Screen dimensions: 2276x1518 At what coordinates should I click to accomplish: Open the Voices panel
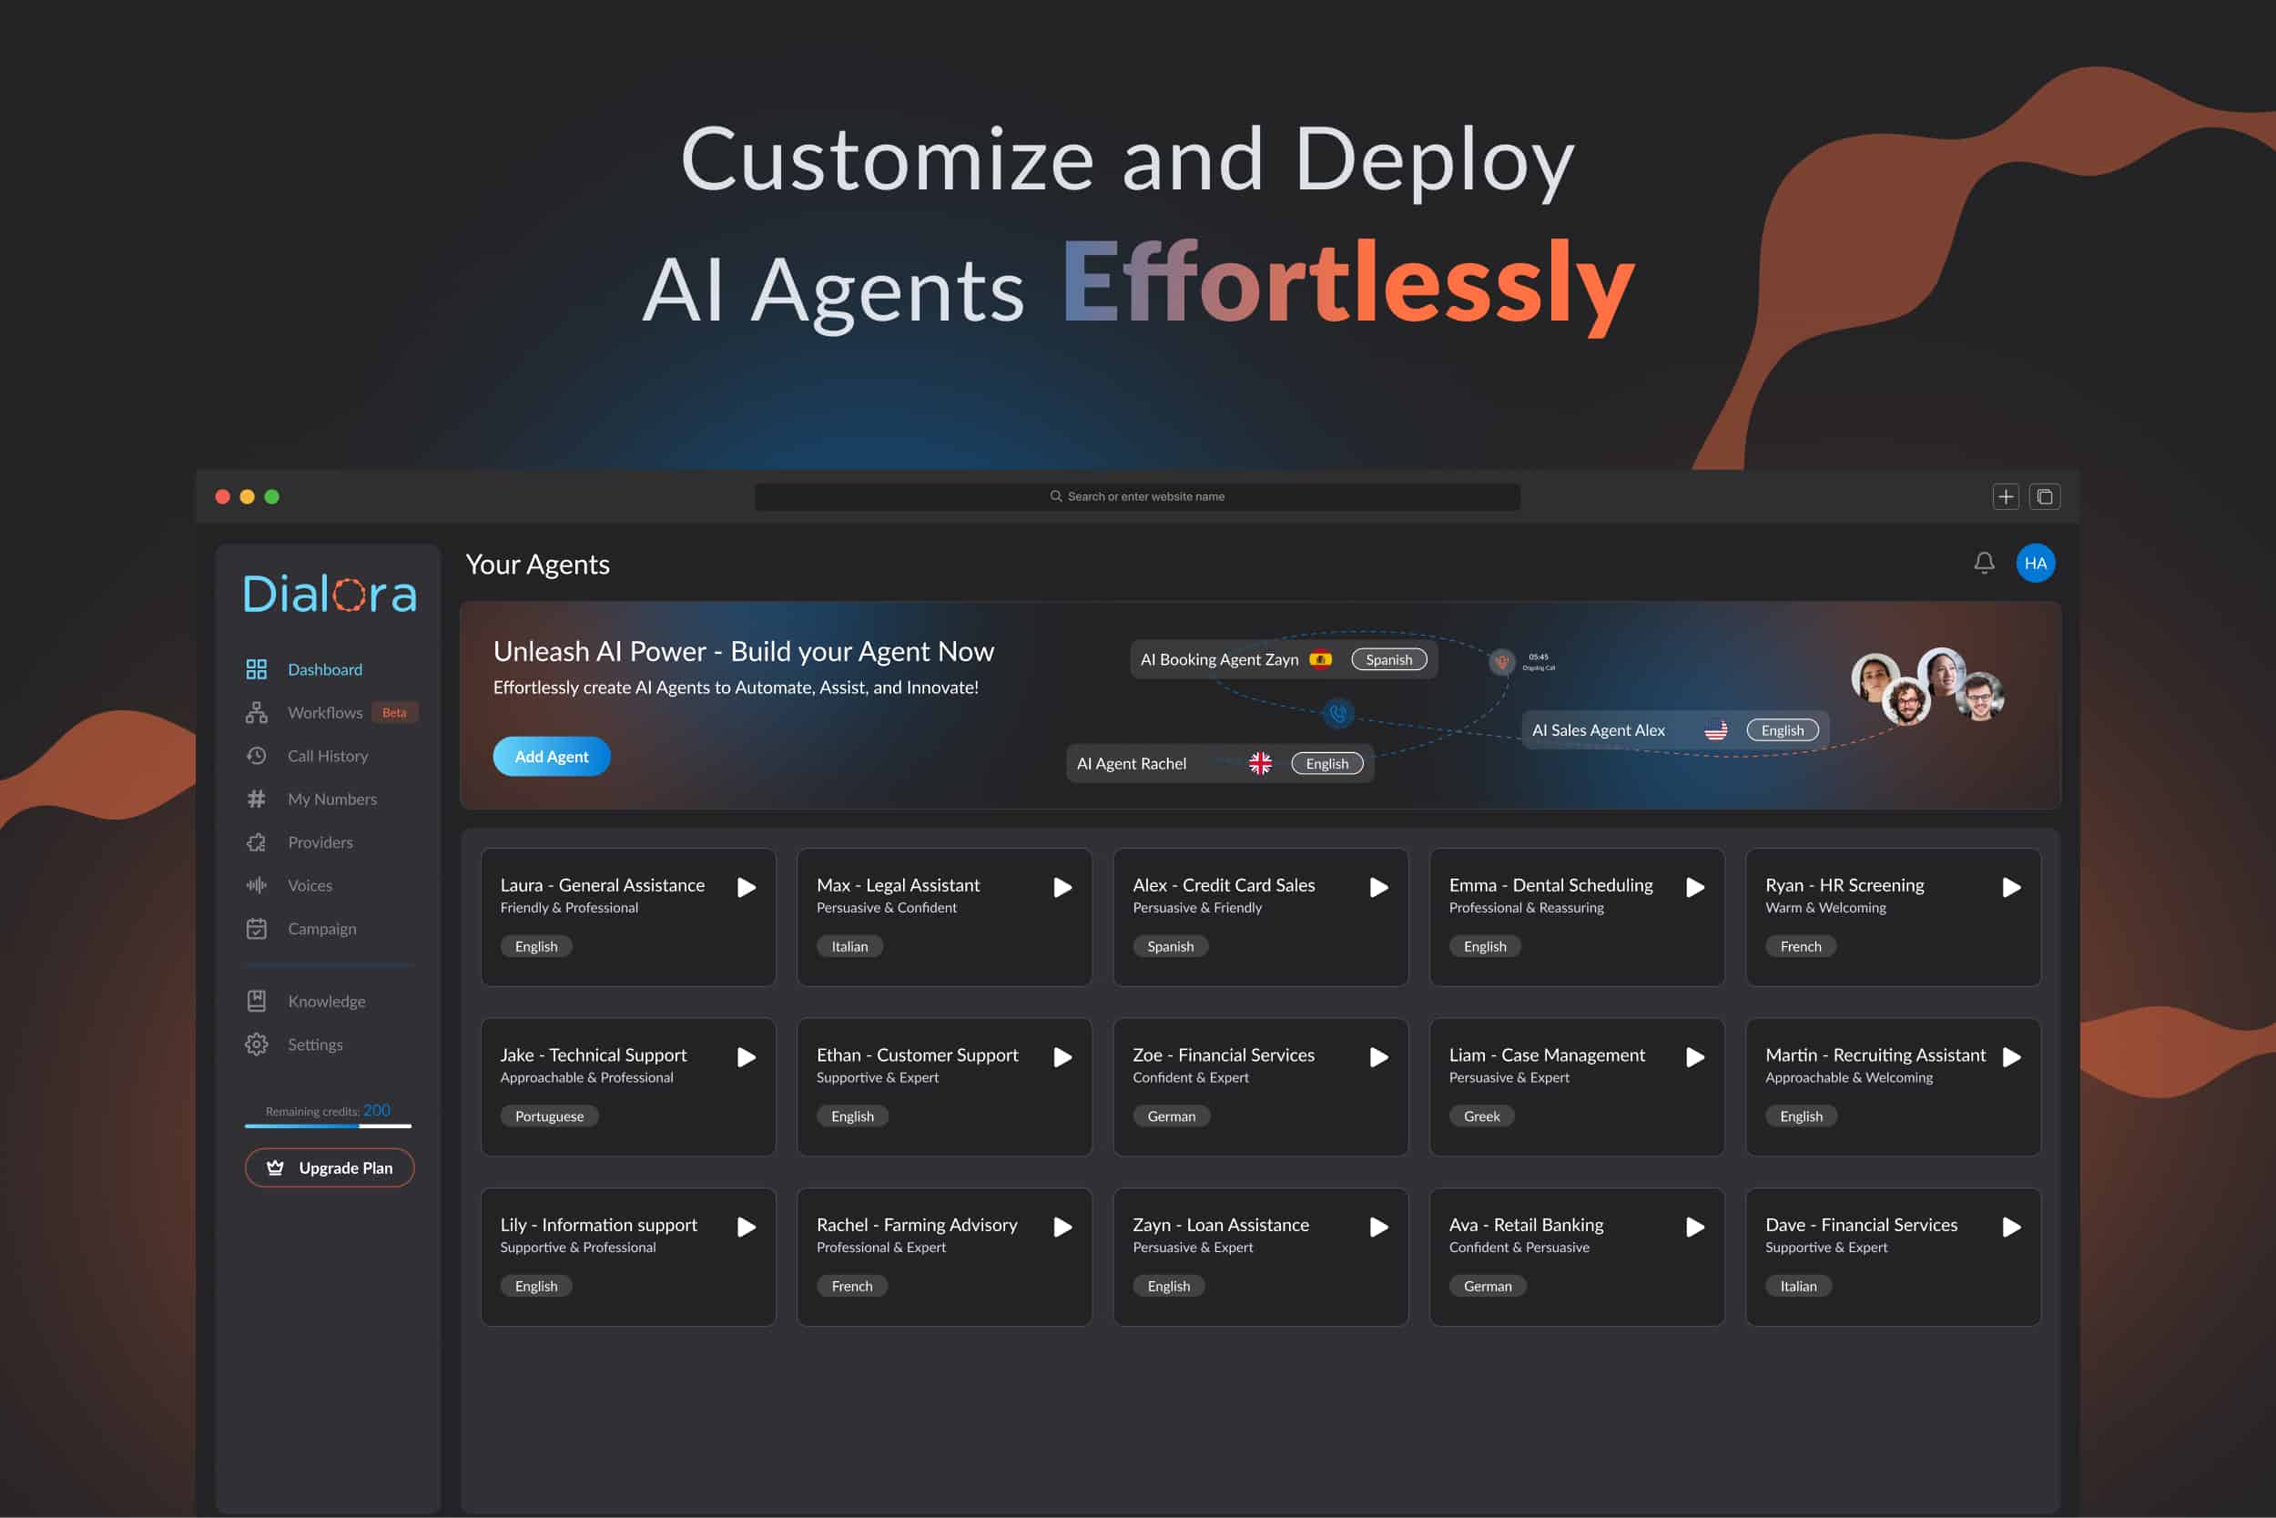[x=310, y=885]
